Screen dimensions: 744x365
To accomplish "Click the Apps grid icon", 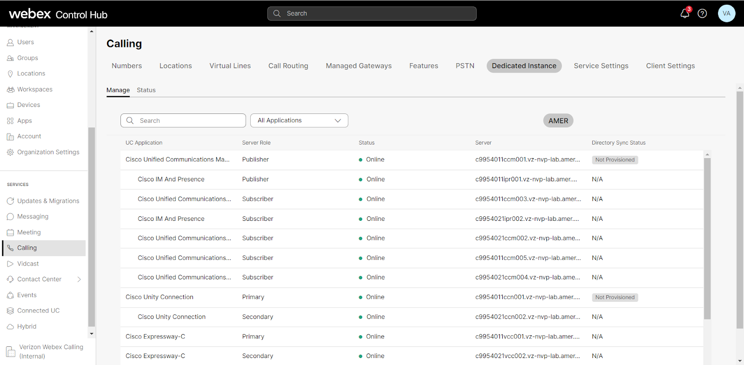I will tap(10, 121).
